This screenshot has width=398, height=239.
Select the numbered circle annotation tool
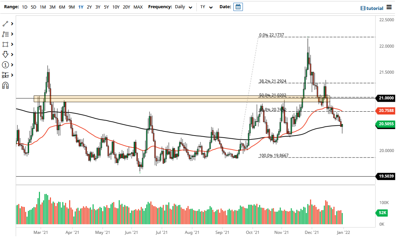click(5, 65)
